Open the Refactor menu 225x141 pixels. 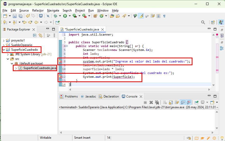(x=38, y=10)
